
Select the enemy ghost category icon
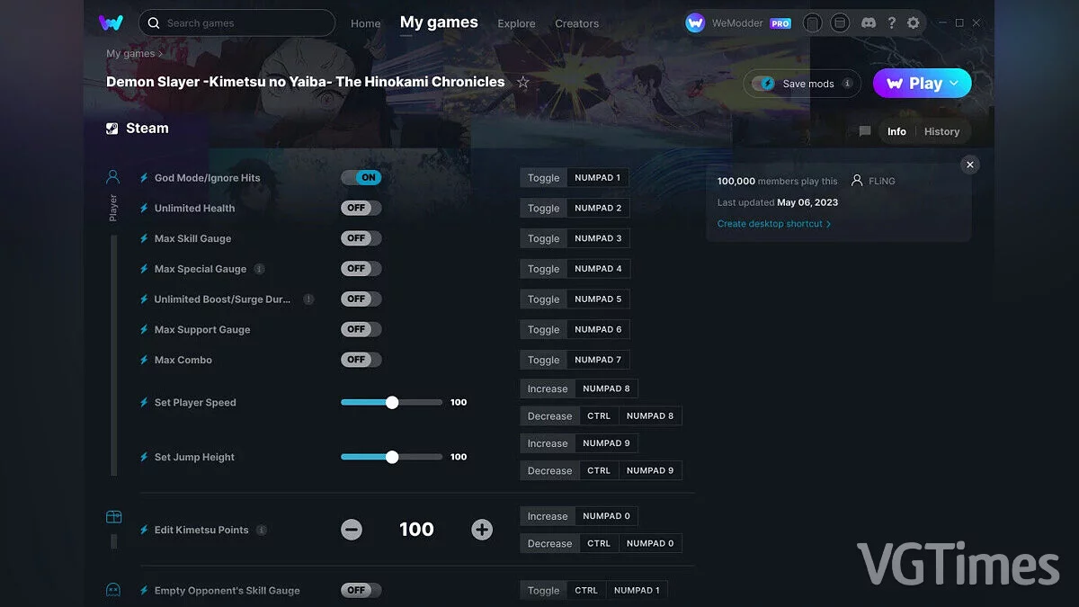tap(113, 590)
